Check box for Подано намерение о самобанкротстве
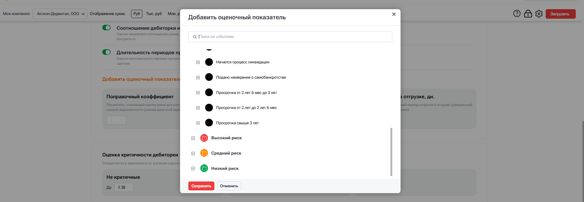 pyautogui.click(x=198, y=77)
